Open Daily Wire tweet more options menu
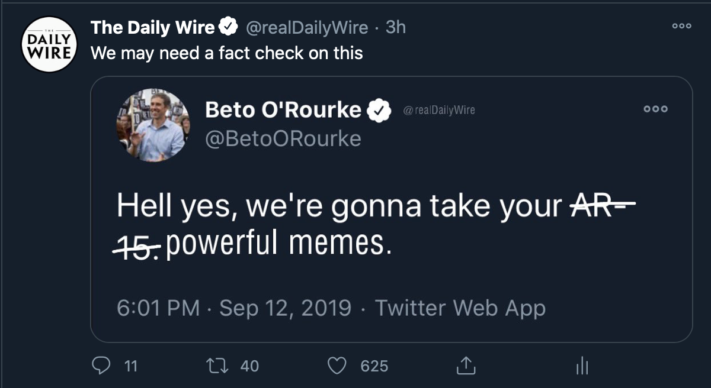The height and width of the screenshot is (388, 711). click(x=681, y=26)
